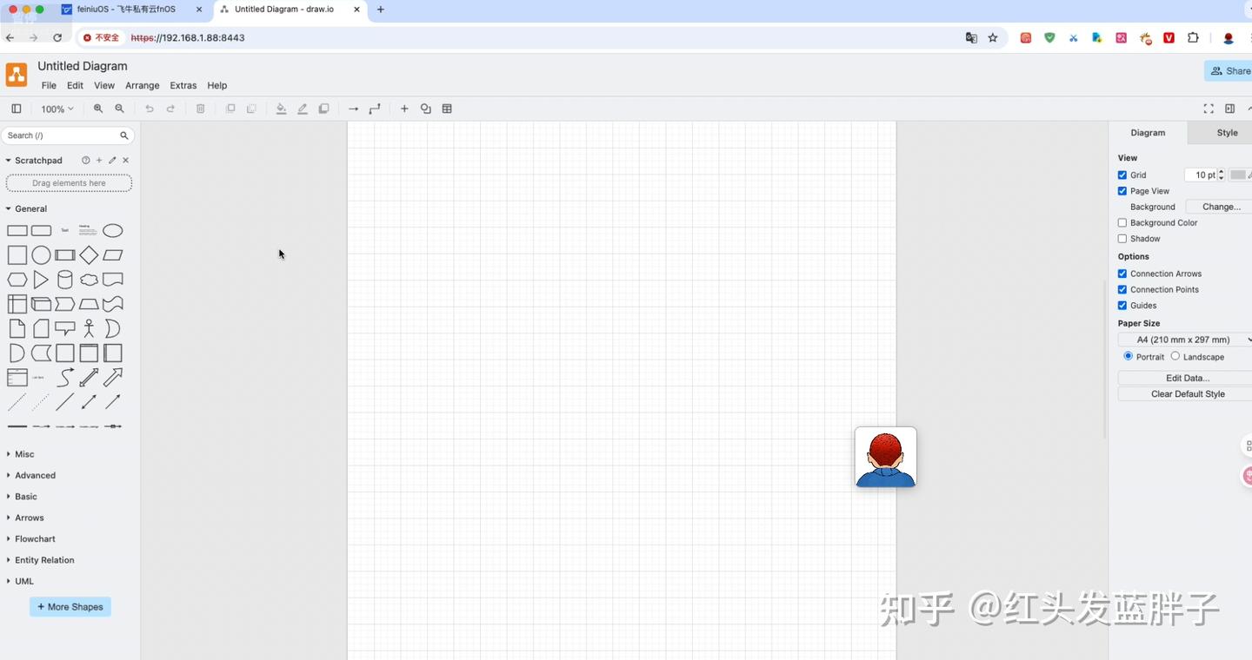The width and height of the screenshot is (1252, 660).
Task: Open the Waypoints connector style icon
Action: [x=375, y=109]
